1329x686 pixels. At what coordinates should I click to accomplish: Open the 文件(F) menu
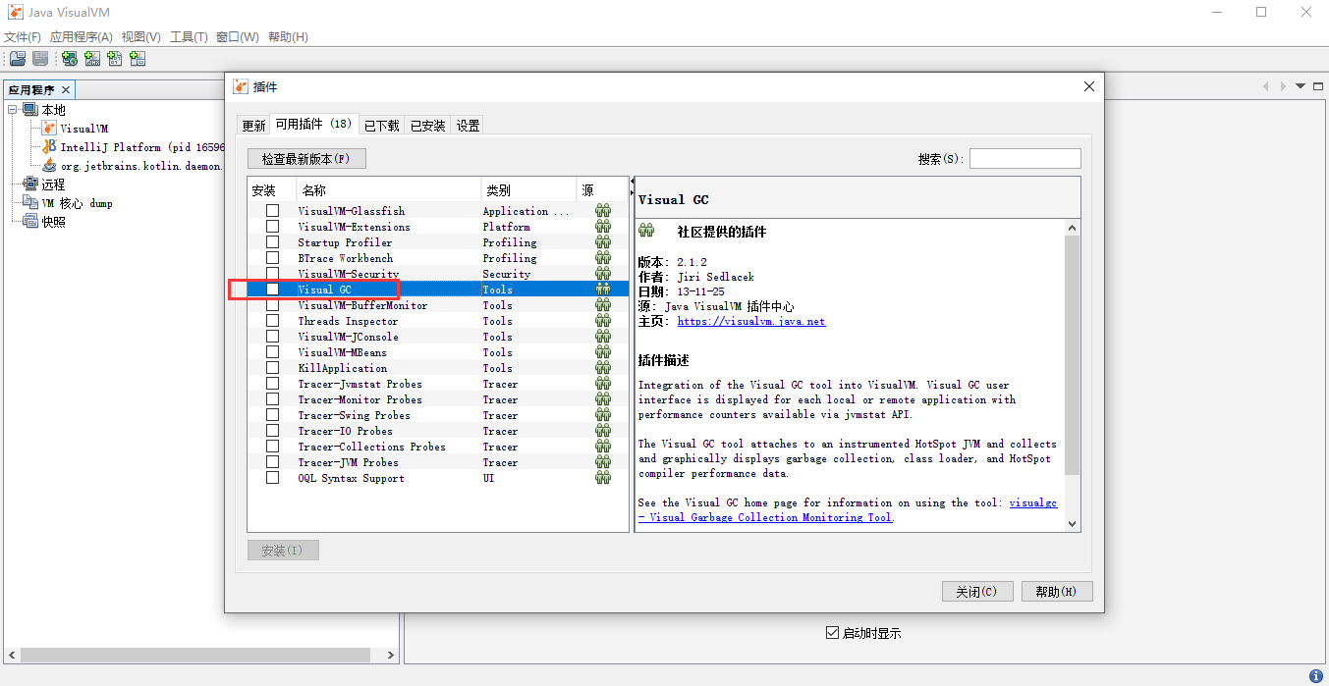point(23,37)
